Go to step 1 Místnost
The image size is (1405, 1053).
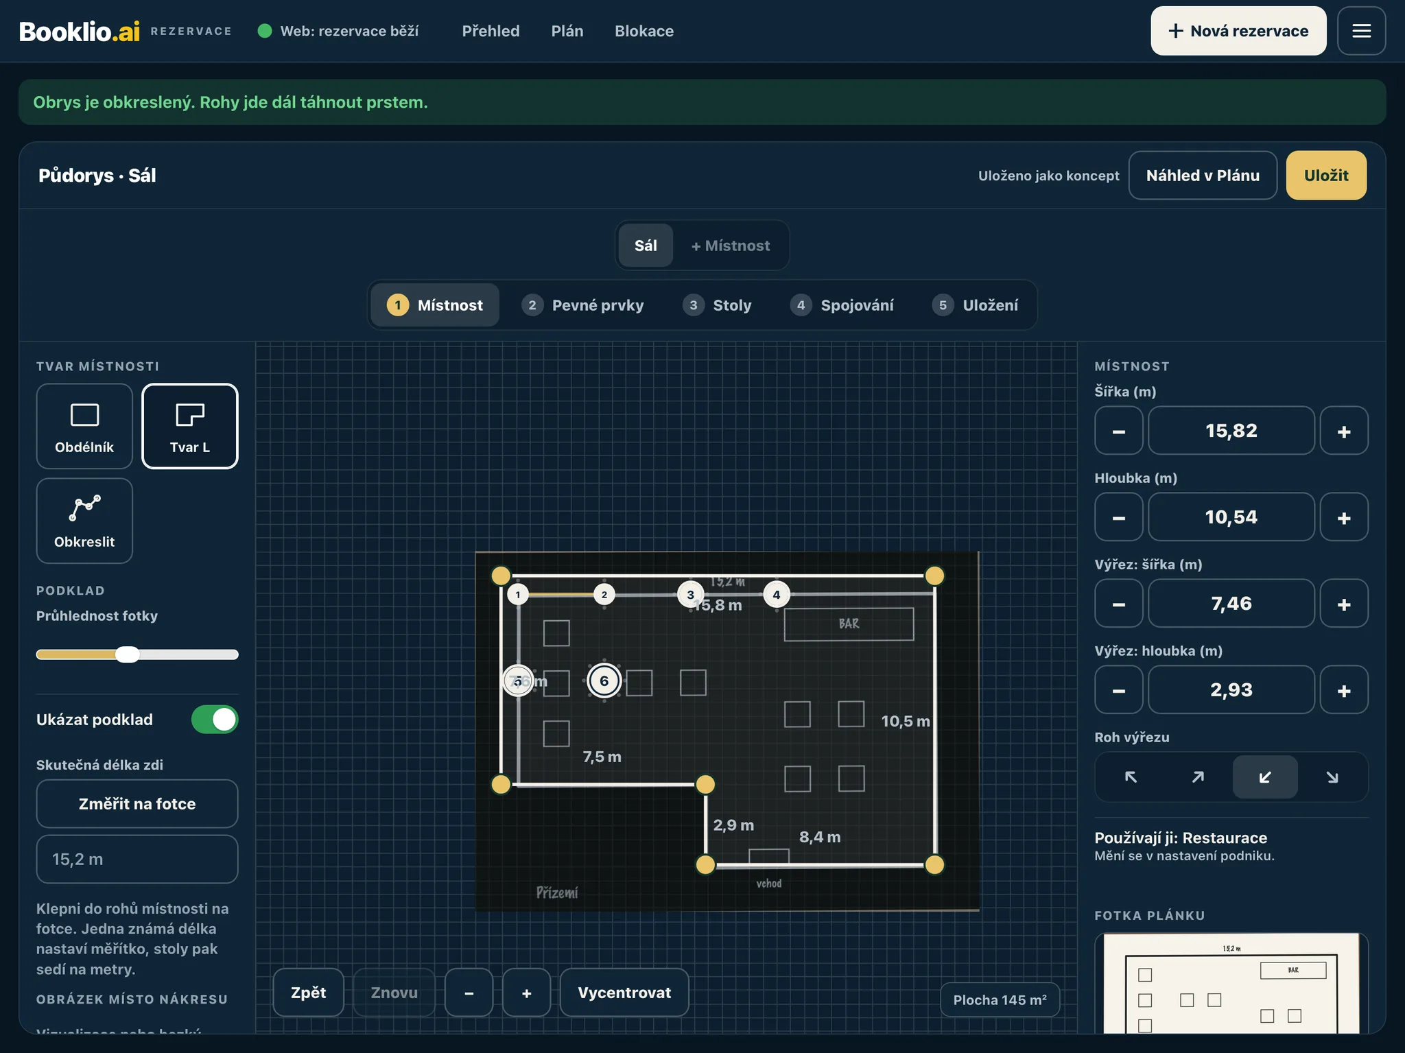pyautogui.click(x=435, y=305)
